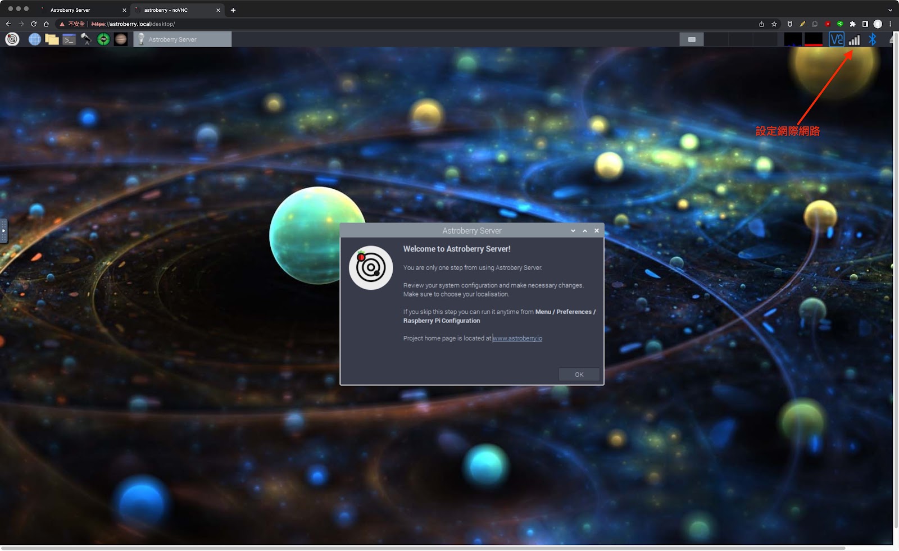899x551 pixels.
Task: Shade the Astroberry Server dialog window
Action: 573,231
